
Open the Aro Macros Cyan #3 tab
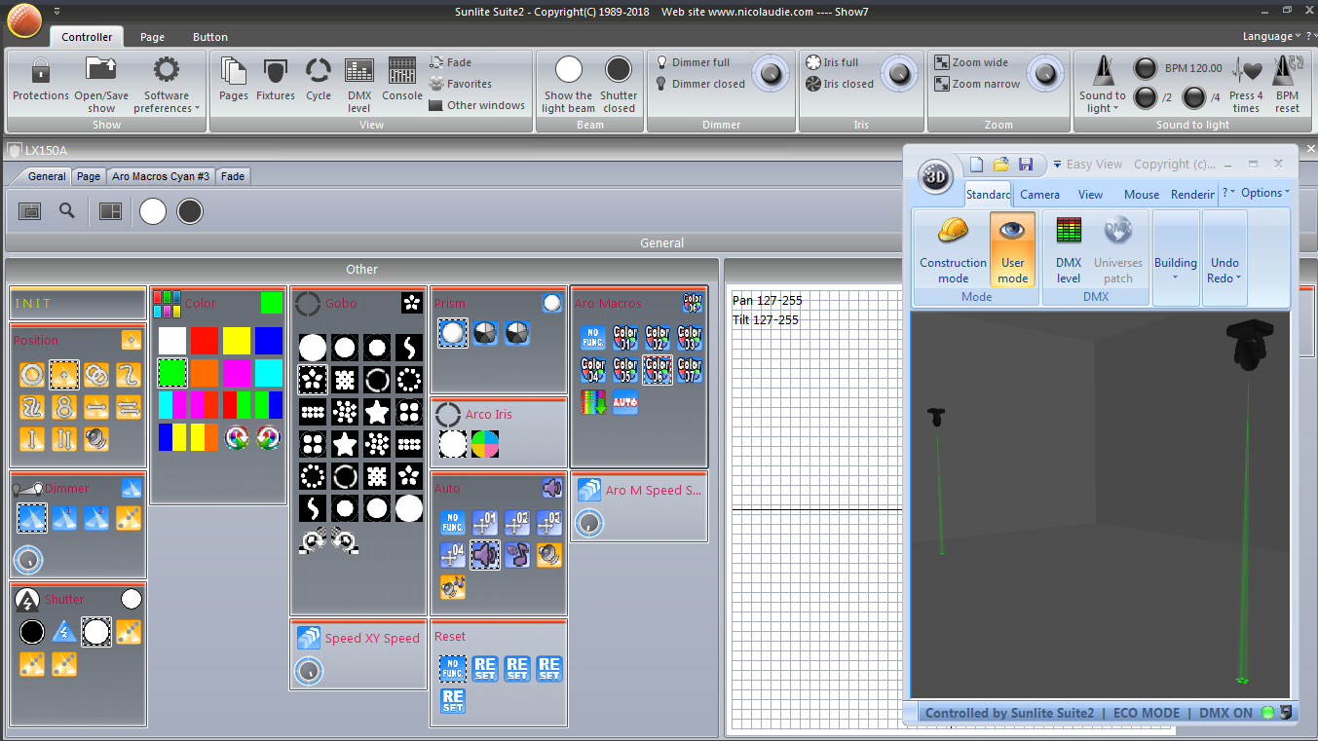pos(161,176)
